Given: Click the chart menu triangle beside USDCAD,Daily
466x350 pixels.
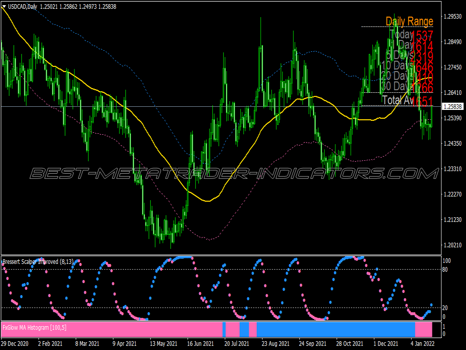Looking at the screenshot, I should coord(4,7).
